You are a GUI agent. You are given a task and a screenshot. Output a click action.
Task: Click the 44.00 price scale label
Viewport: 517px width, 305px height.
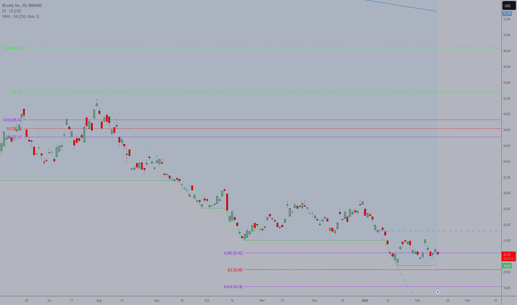click(x=506, y=83)
